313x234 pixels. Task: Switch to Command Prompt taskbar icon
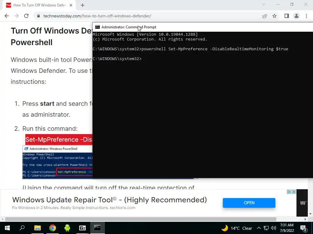coord(97,228)
